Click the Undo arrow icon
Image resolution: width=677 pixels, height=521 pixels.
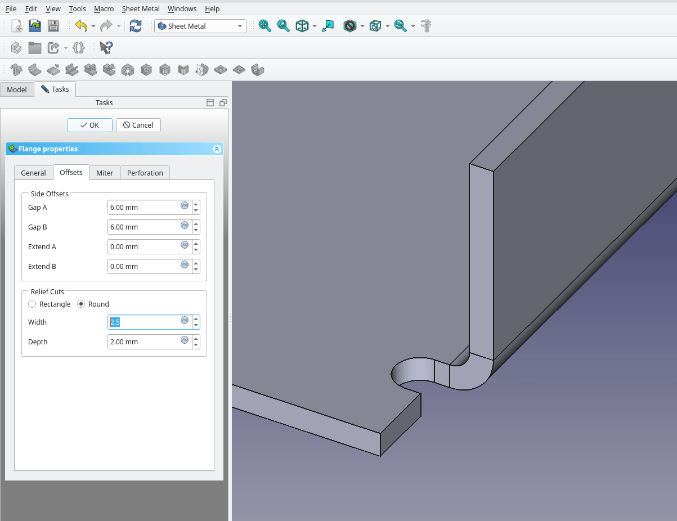coord(81,26)
